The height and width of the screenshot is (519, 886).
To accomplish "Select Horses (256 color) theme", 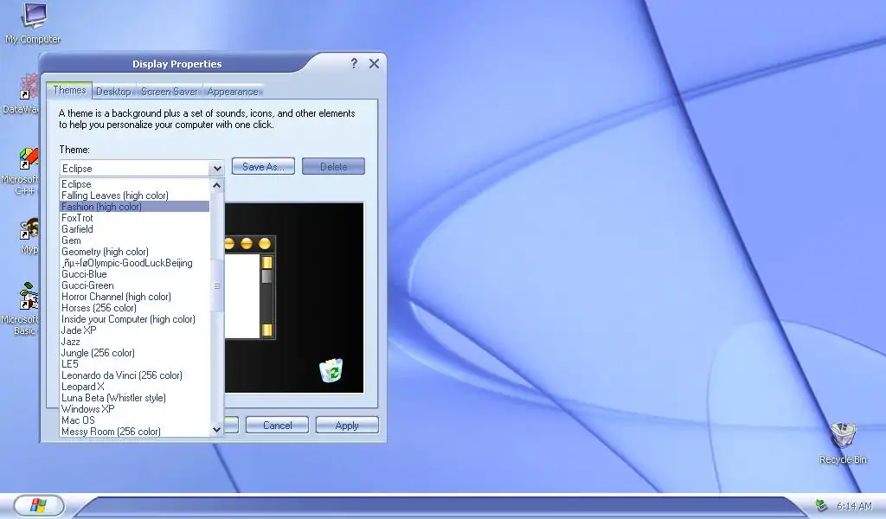I will [x=134, y=308].
